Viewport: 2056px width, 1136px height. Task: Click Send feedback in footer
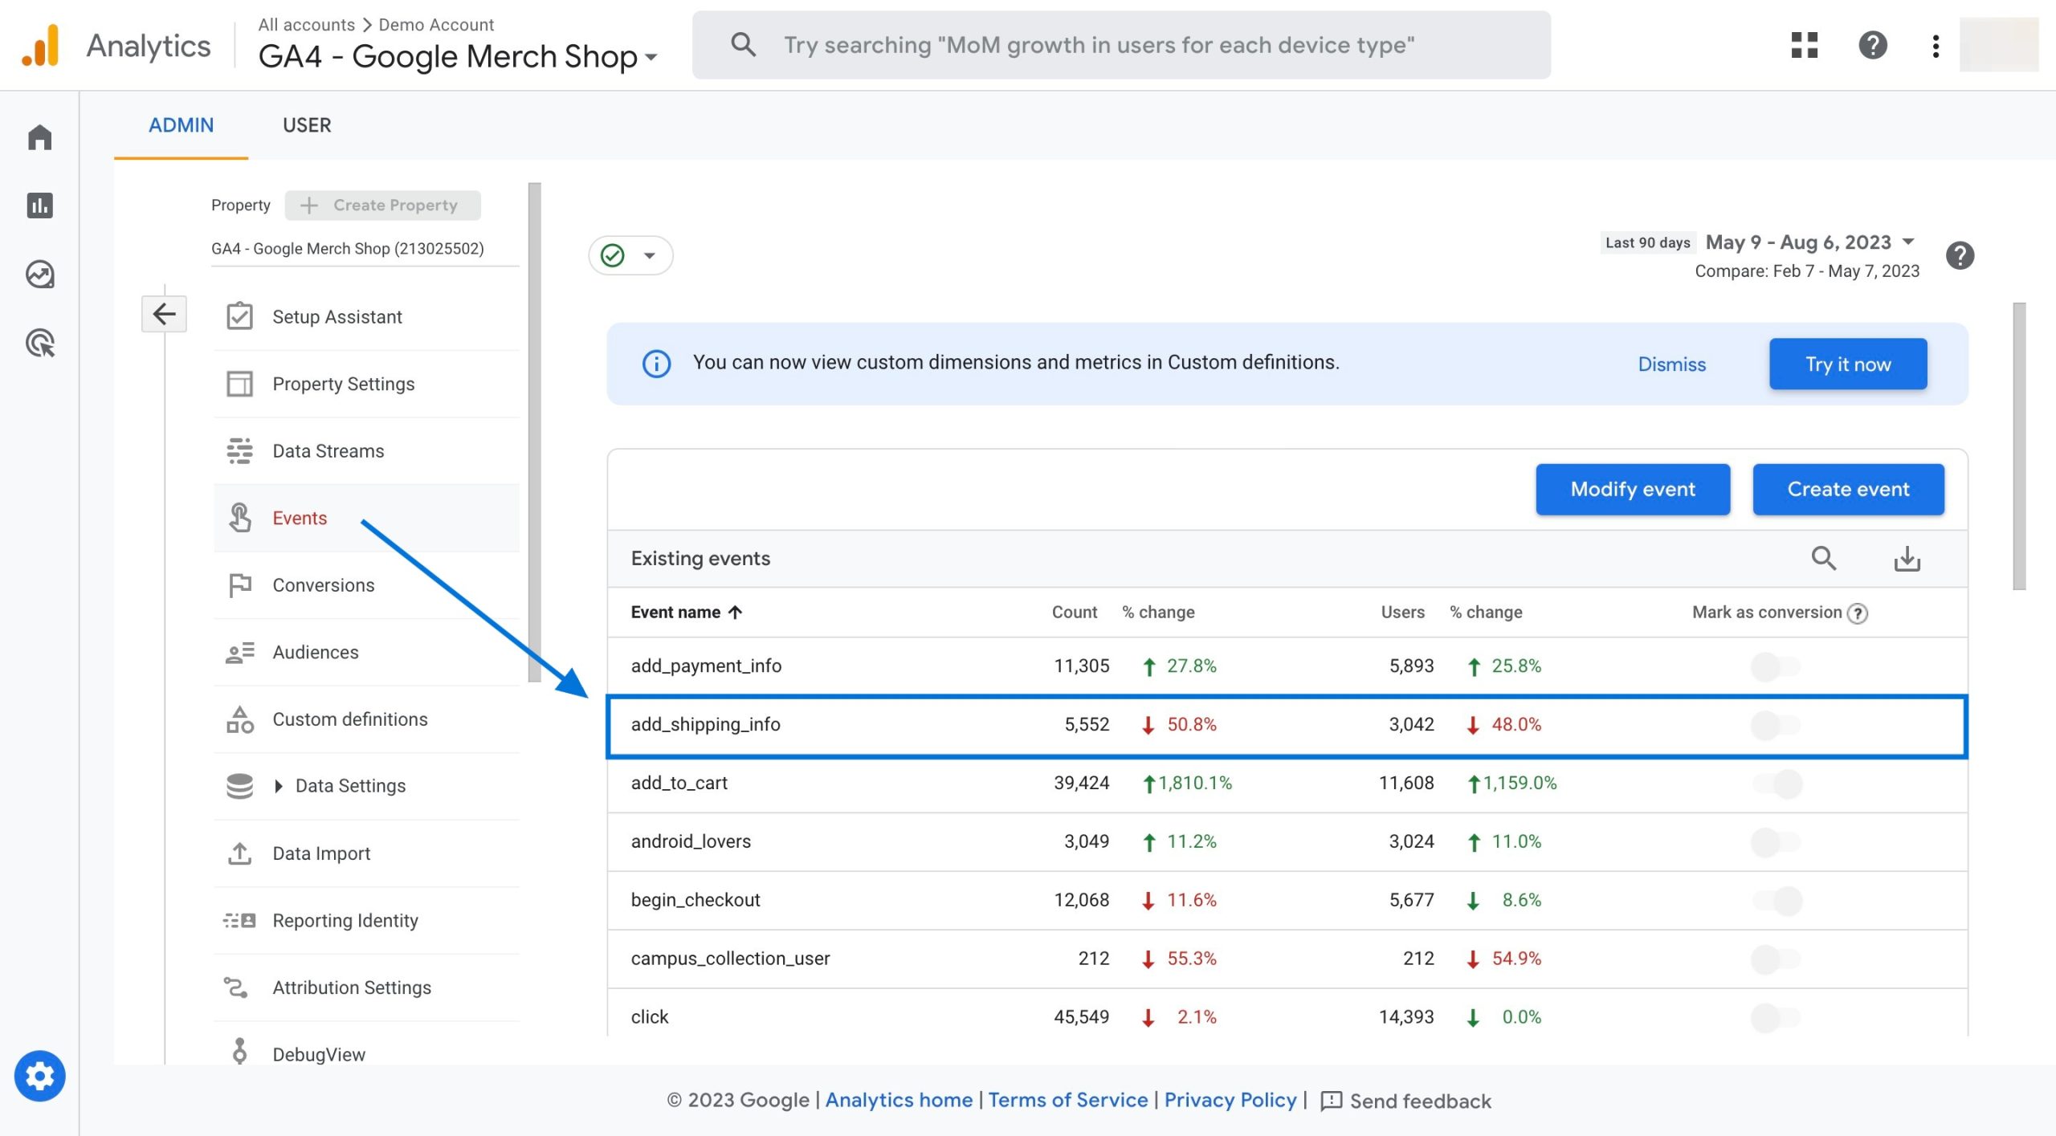click(x=1405, y=1101)
